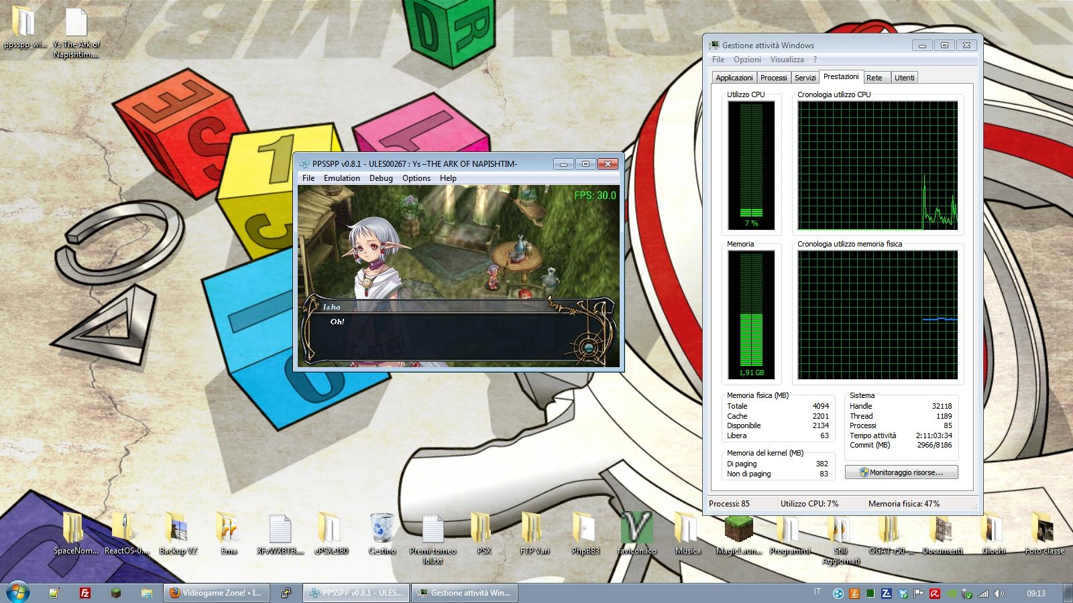Viewport: 1073px width, 603px height.
Task: Switch to Servizi tab in Task Manager
Action: click(805, 78)
